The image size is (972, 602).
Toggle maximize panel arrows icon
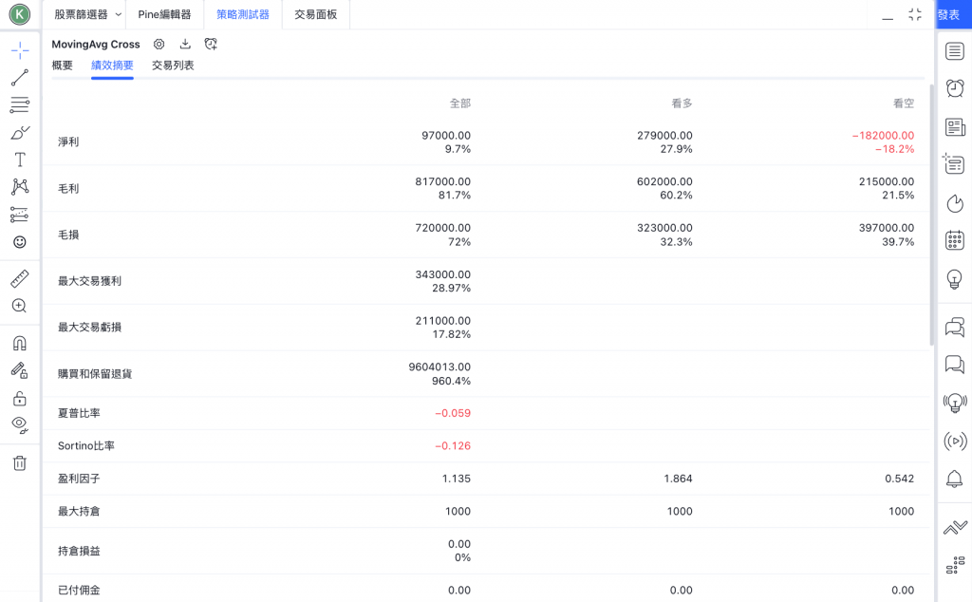pos(915,14)
